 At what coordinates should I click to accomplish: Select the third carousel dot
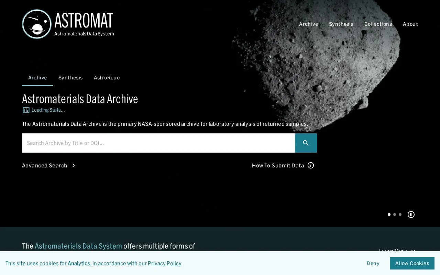(400, 214)
